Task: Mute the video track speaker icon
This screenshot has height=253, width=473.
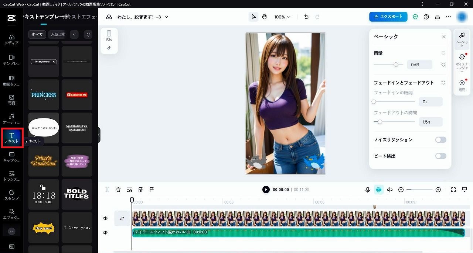Action: (105, 218)
